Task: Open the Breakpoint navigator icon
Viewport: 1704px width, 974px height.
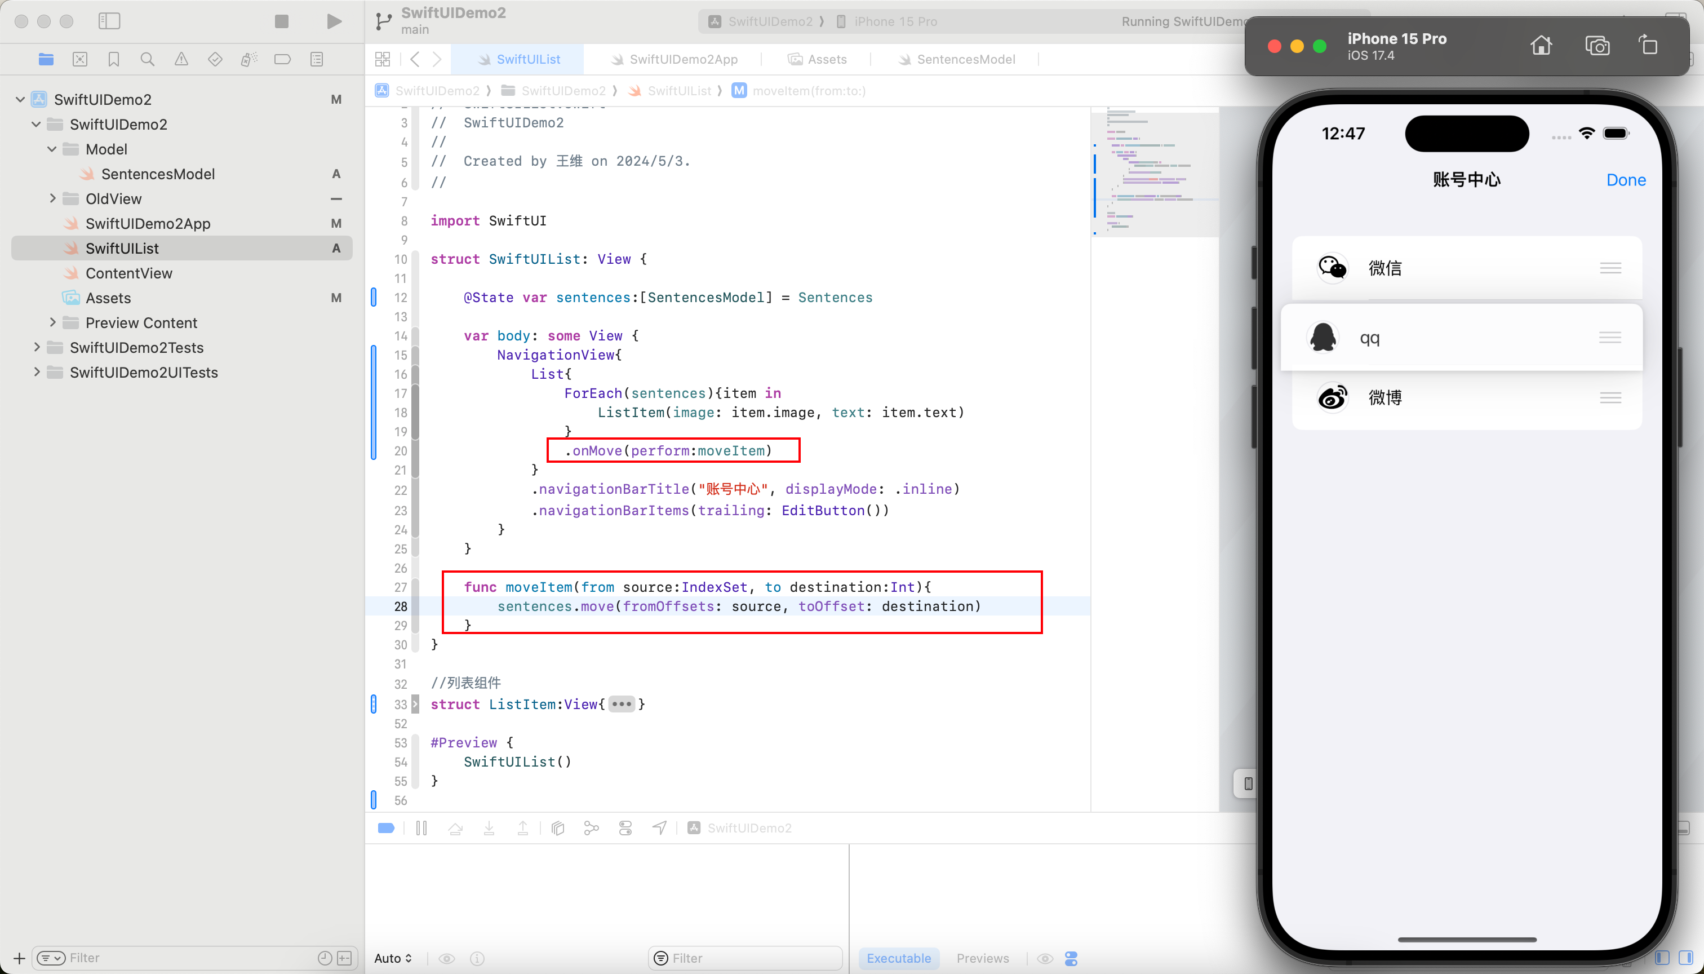Action: click(x=283, y=60)
